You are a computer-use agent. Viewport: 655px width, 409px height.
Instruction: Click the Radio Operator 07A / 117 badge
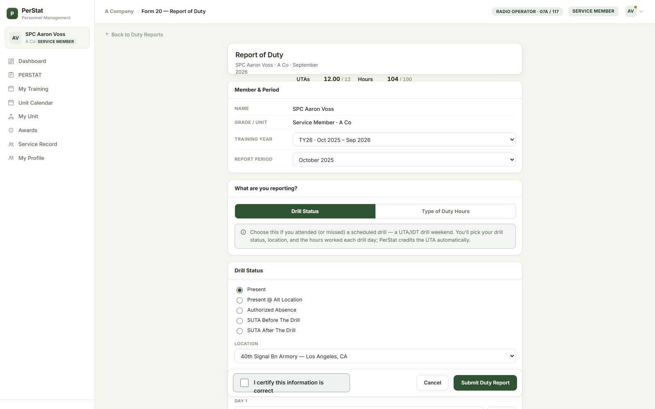tap(527, 11)
